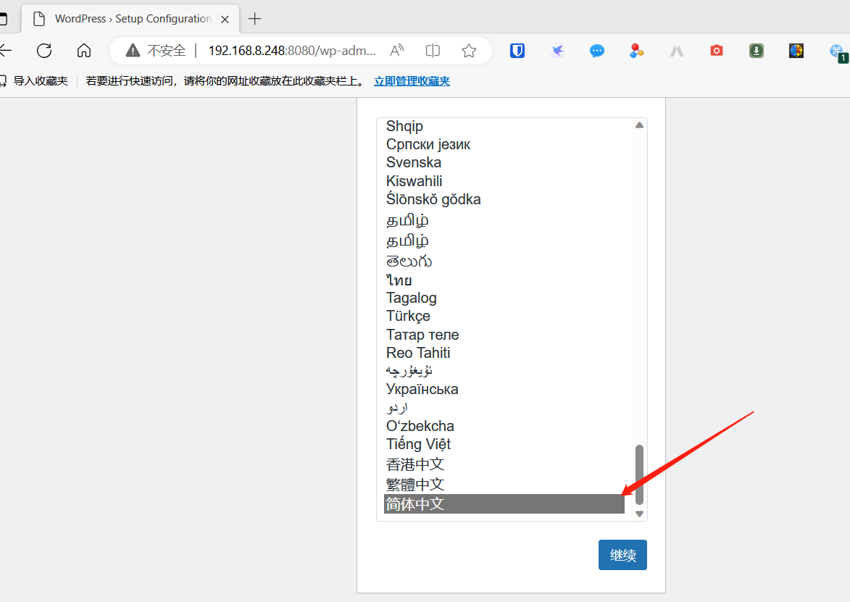The image size is (850, 602).
Task: Select Ślōnskŏ gŏdka language option
Action: click(x=504, y=199)
